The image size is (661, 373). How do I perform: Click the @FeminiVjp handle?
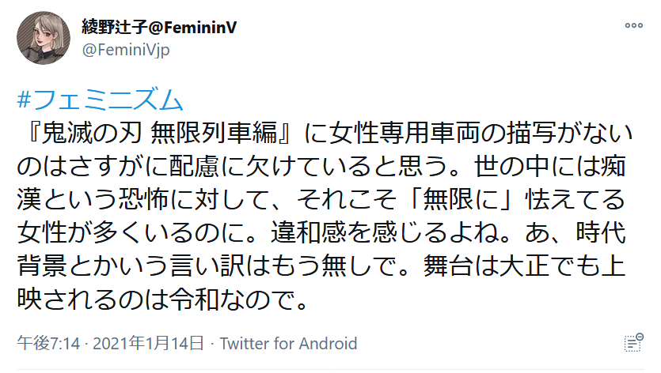tap(126, 50)
